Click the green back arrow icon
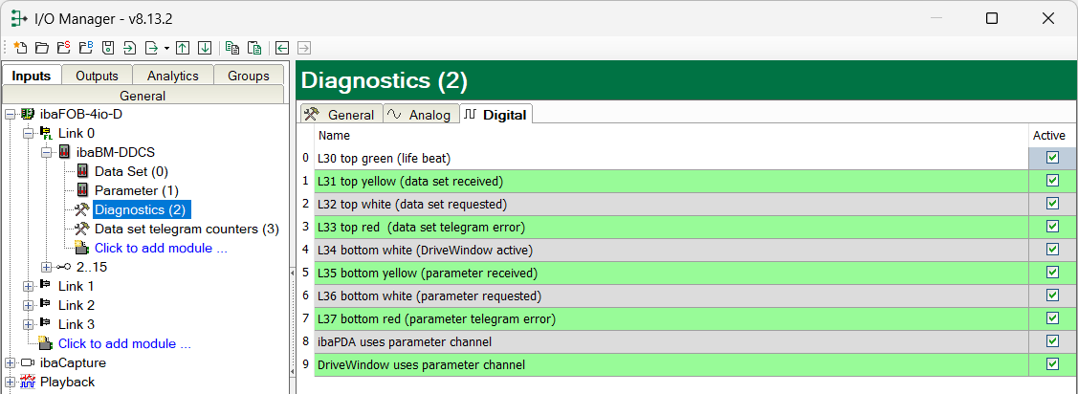Viewport: 1078px width, 394px height. (x=282, y=48)
